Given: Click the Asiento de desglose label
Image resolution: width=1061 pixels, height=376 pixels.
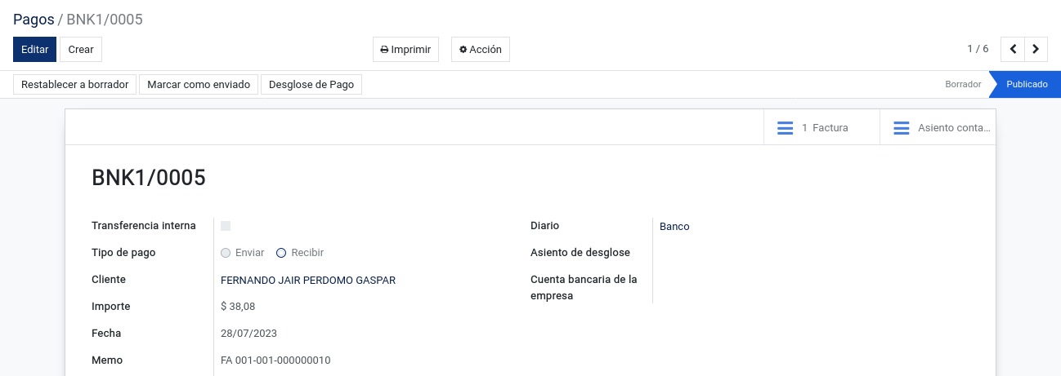Looking at the screenshot, I should pyautogui.click(x=580, y=253).
